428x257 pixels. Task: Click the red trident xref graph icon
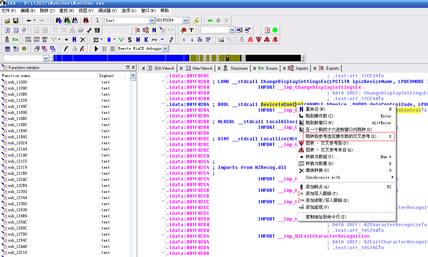coord(259,40)
